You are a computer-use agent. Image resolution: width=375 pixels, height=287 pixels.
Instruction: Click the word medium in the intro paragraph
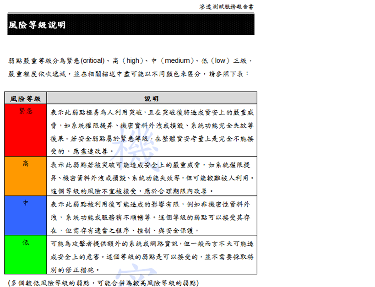177,60
